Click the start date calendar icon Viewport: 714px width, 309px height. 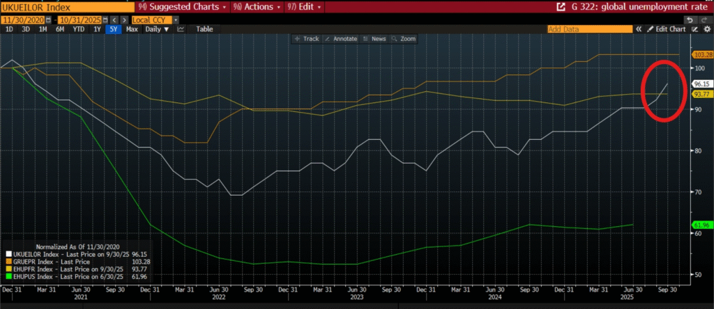click(x=48, y=19)
